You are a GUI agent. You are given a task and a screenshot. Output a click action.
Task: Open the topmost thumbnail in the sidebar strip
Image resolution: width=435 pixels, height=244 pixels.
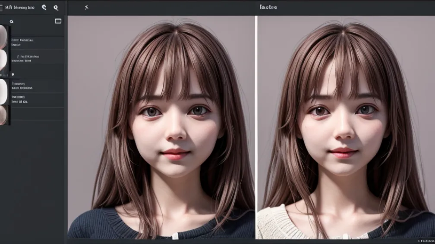(x=3, y=37)
